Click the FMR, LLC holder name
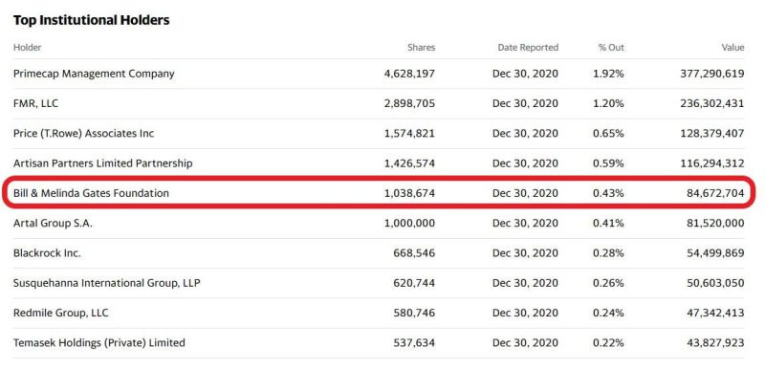Viewport: 765px width, 369px height. tap(36, 103)
